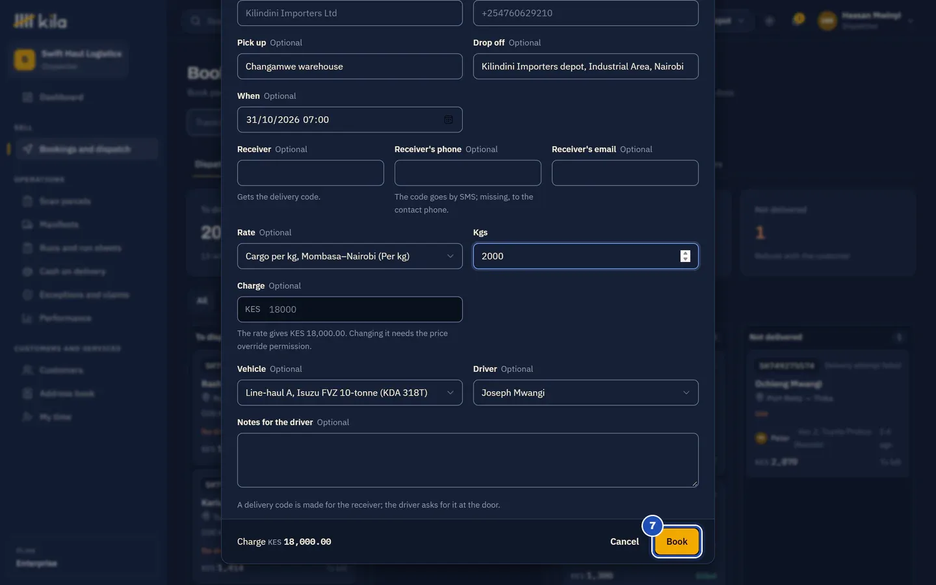
Task: Open the Rate dropdown
Action: pyautogui.click(x=350, y=256)
